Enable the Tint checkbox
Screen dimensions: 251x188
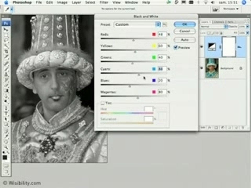coord(102,103)
